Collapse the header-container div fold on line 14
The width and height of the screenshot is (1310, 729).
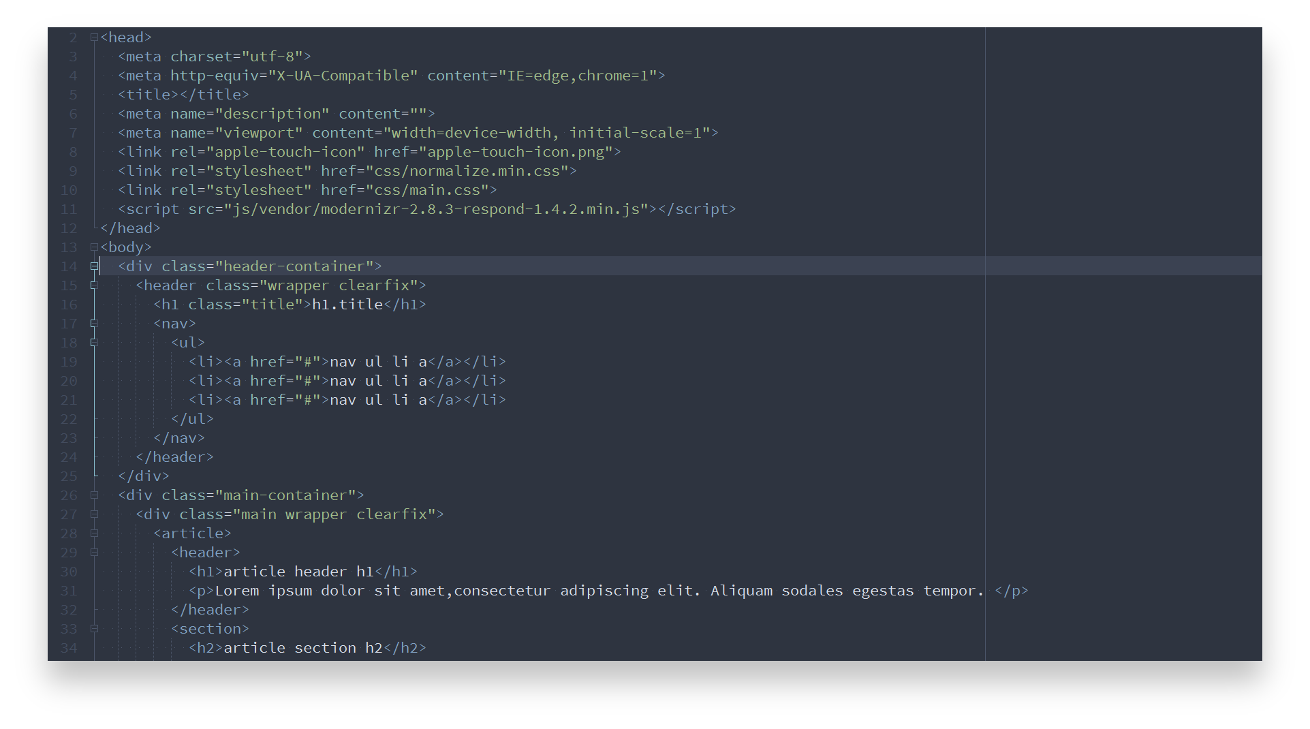(94, 266)
